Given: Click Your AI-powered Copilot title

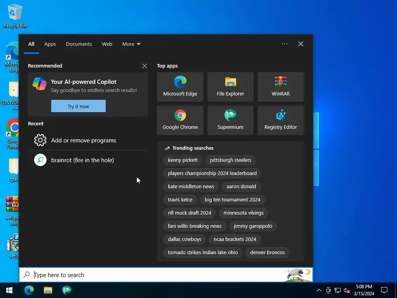Looking at the screenshot, I should coord(84,81).
